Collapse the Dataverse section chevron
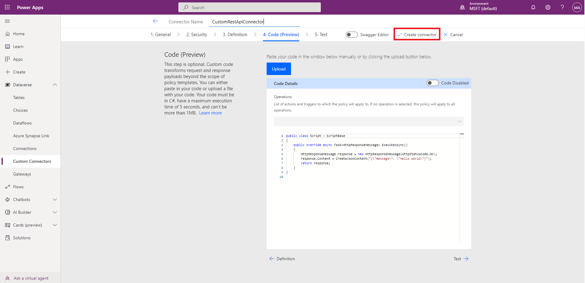 55,85
